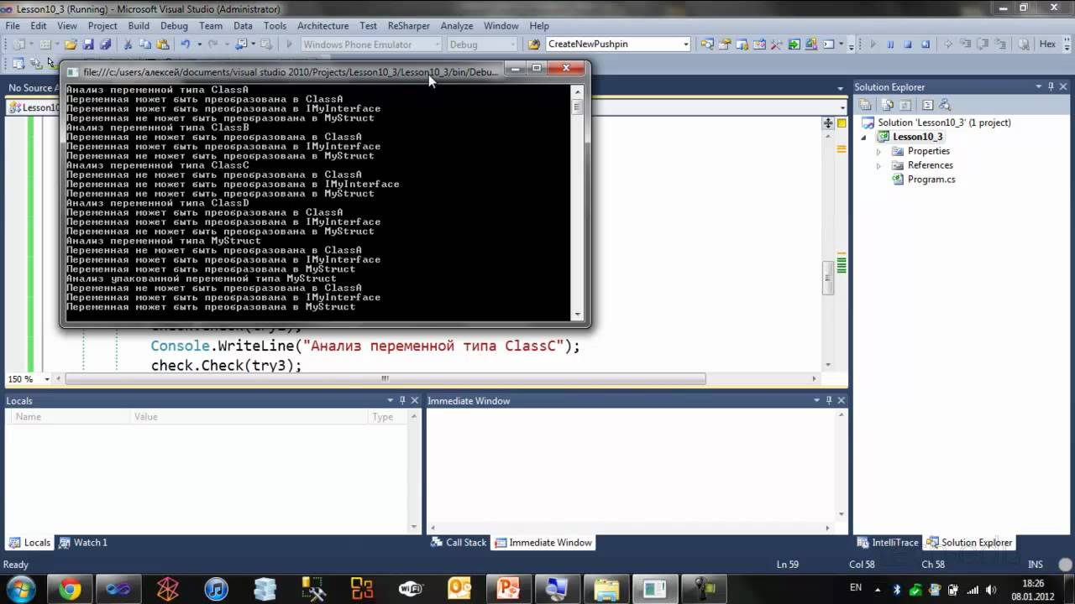1075x604 pixels.
Task: Select the Locals tab
Action: point(30,543)
